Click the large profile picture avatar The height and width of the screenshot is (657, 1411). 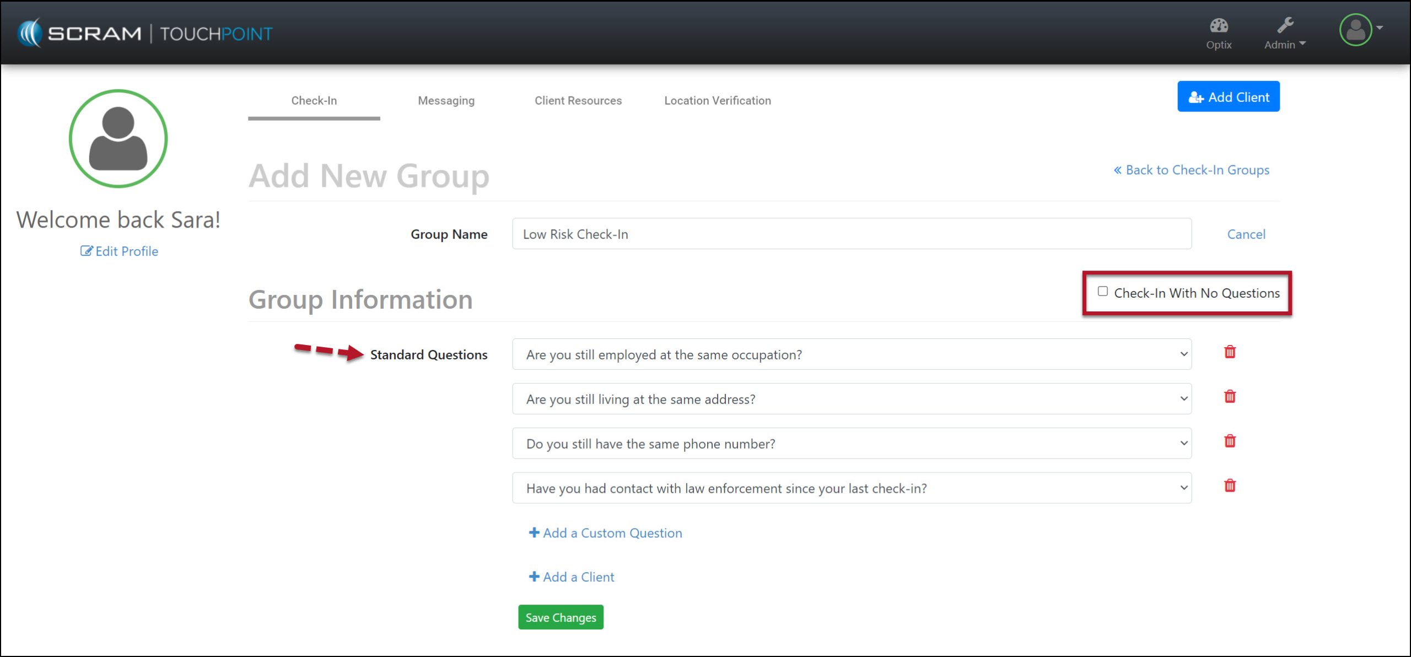[118, 139]
